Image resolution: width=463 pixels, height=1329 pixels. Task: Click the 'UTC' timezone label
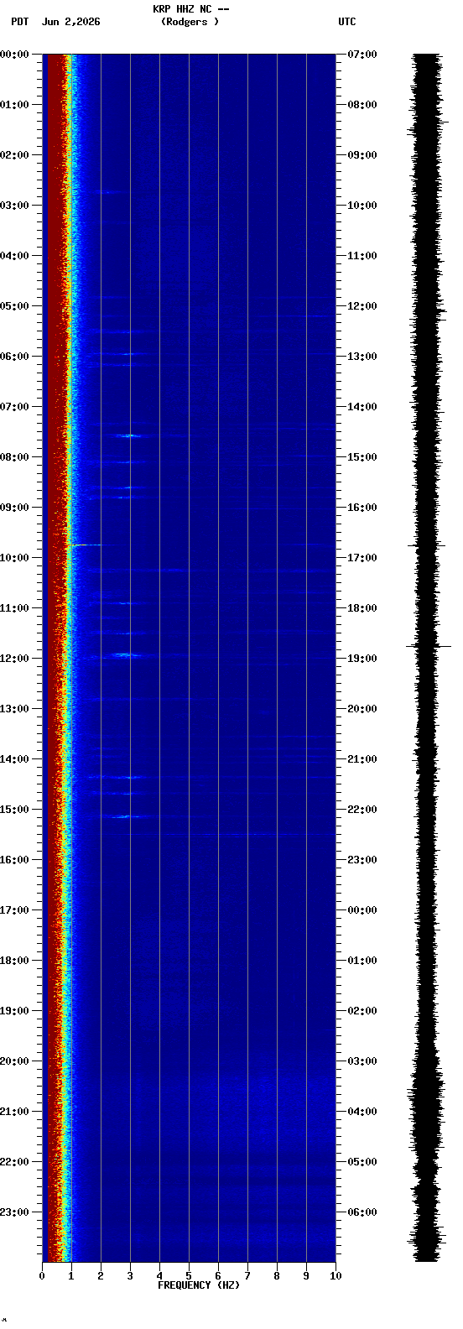tap(347, 22)
